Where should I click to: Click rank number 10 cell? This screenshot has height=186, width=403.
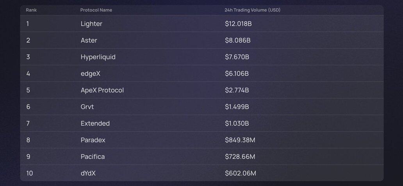tap(30, 174)
